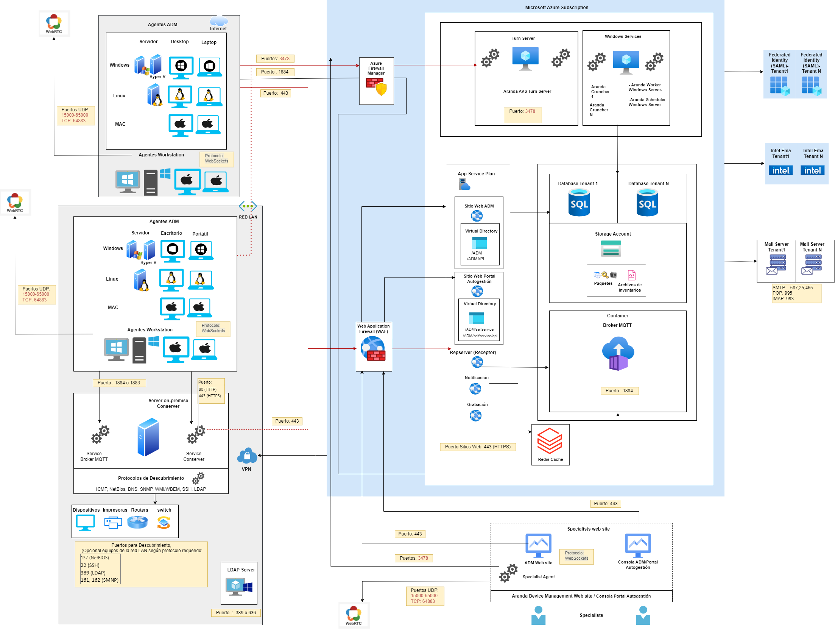
Task: Click the Archivos de Inventarios file icon
Action: [631, 275]
